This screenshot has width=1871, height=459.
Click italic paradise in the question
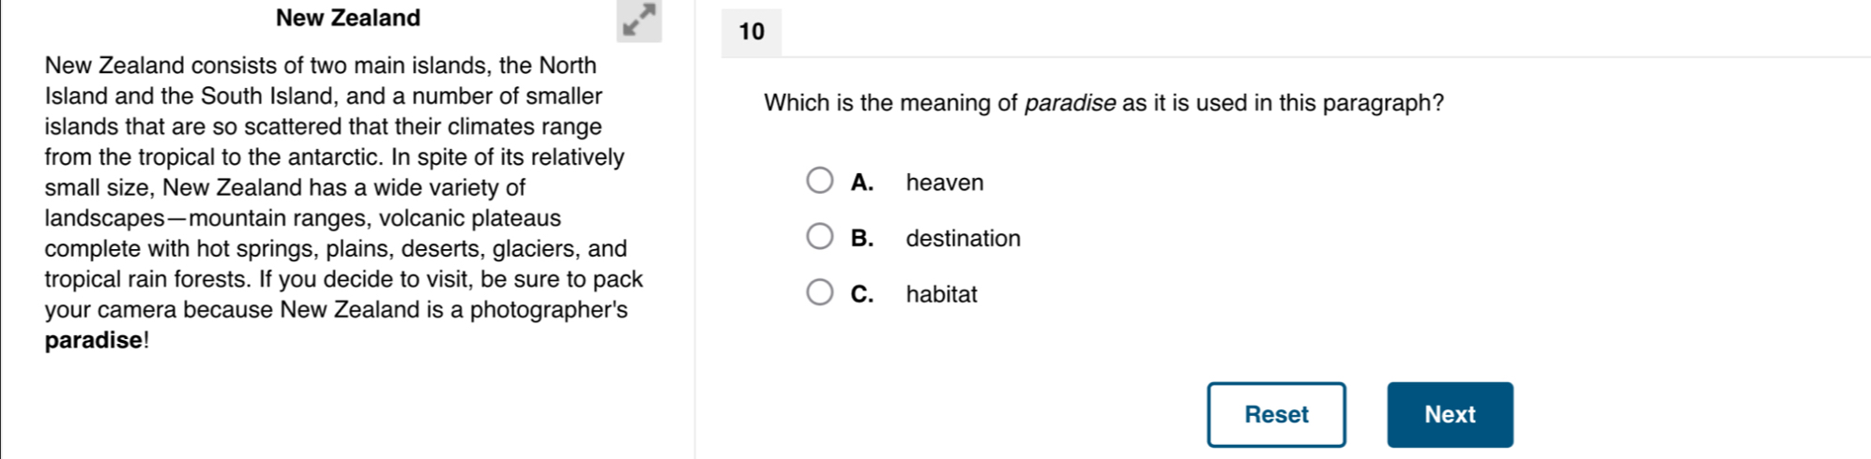1070,103
